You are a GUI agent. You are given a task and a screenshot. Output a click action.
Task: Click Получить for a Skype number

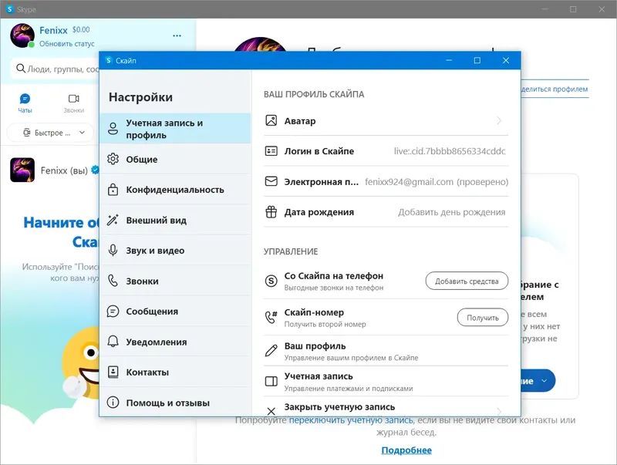coord(483,317)
